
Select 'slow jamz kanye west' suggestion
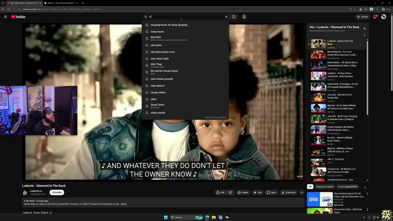[185, 52]
